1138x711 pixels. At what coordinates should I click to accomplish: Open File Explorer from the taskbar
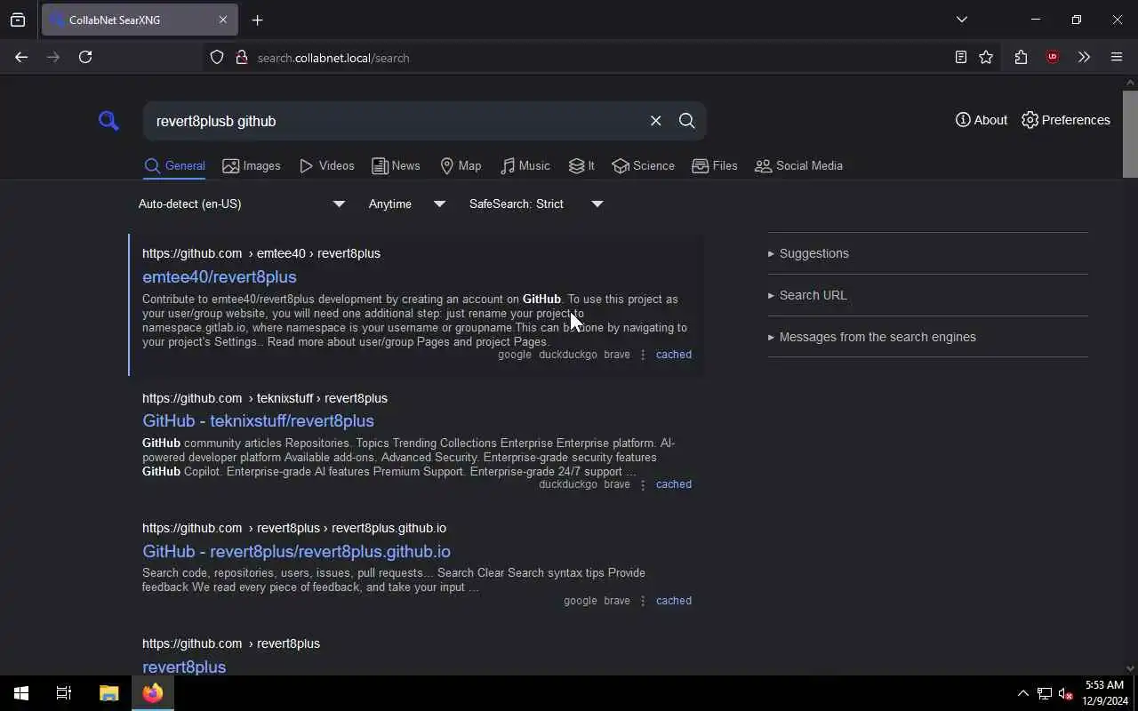(108, 693)
